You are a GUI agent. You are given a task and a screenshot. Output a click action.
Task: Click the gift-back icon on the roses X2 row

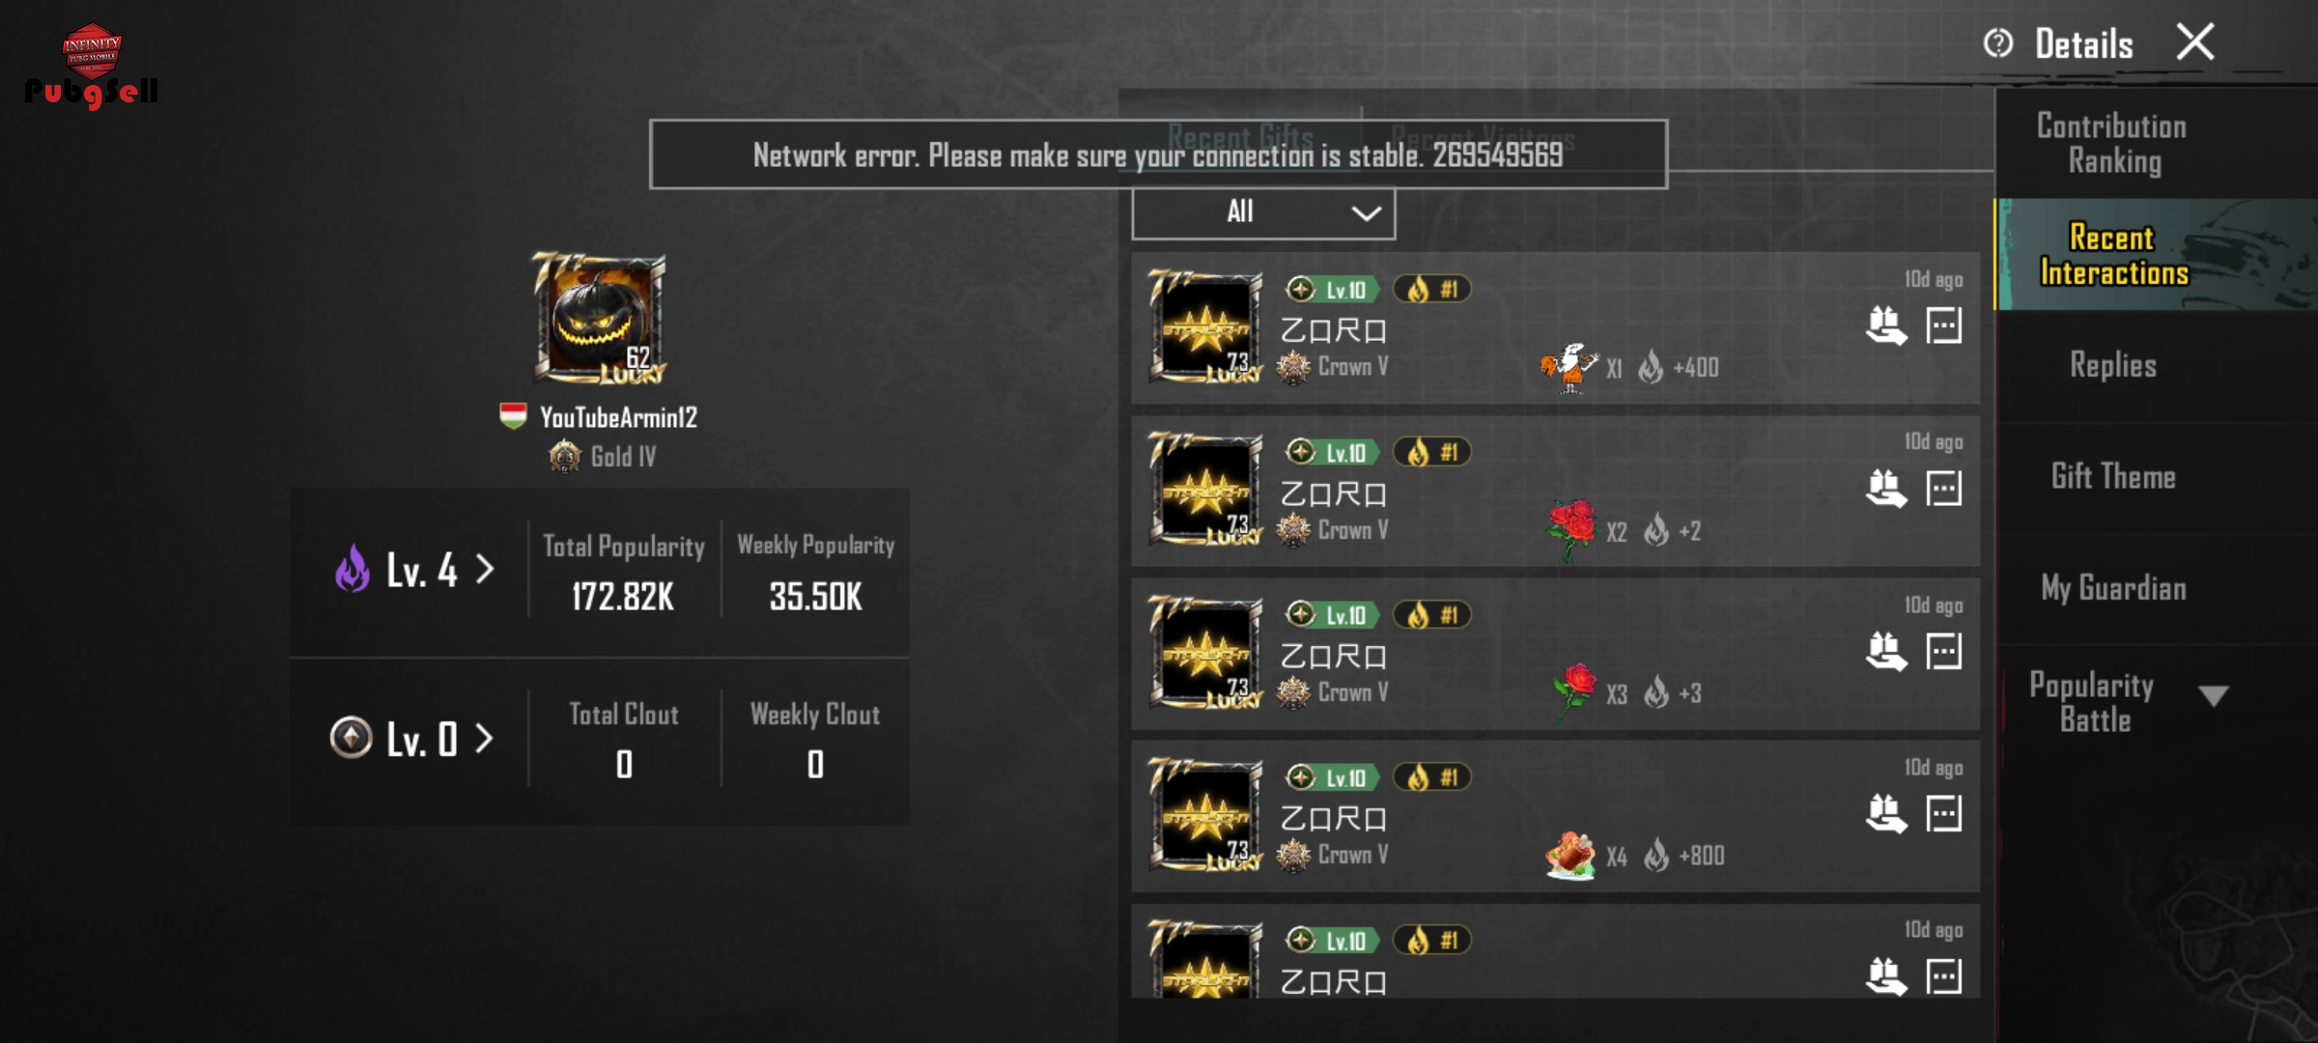1886,488
